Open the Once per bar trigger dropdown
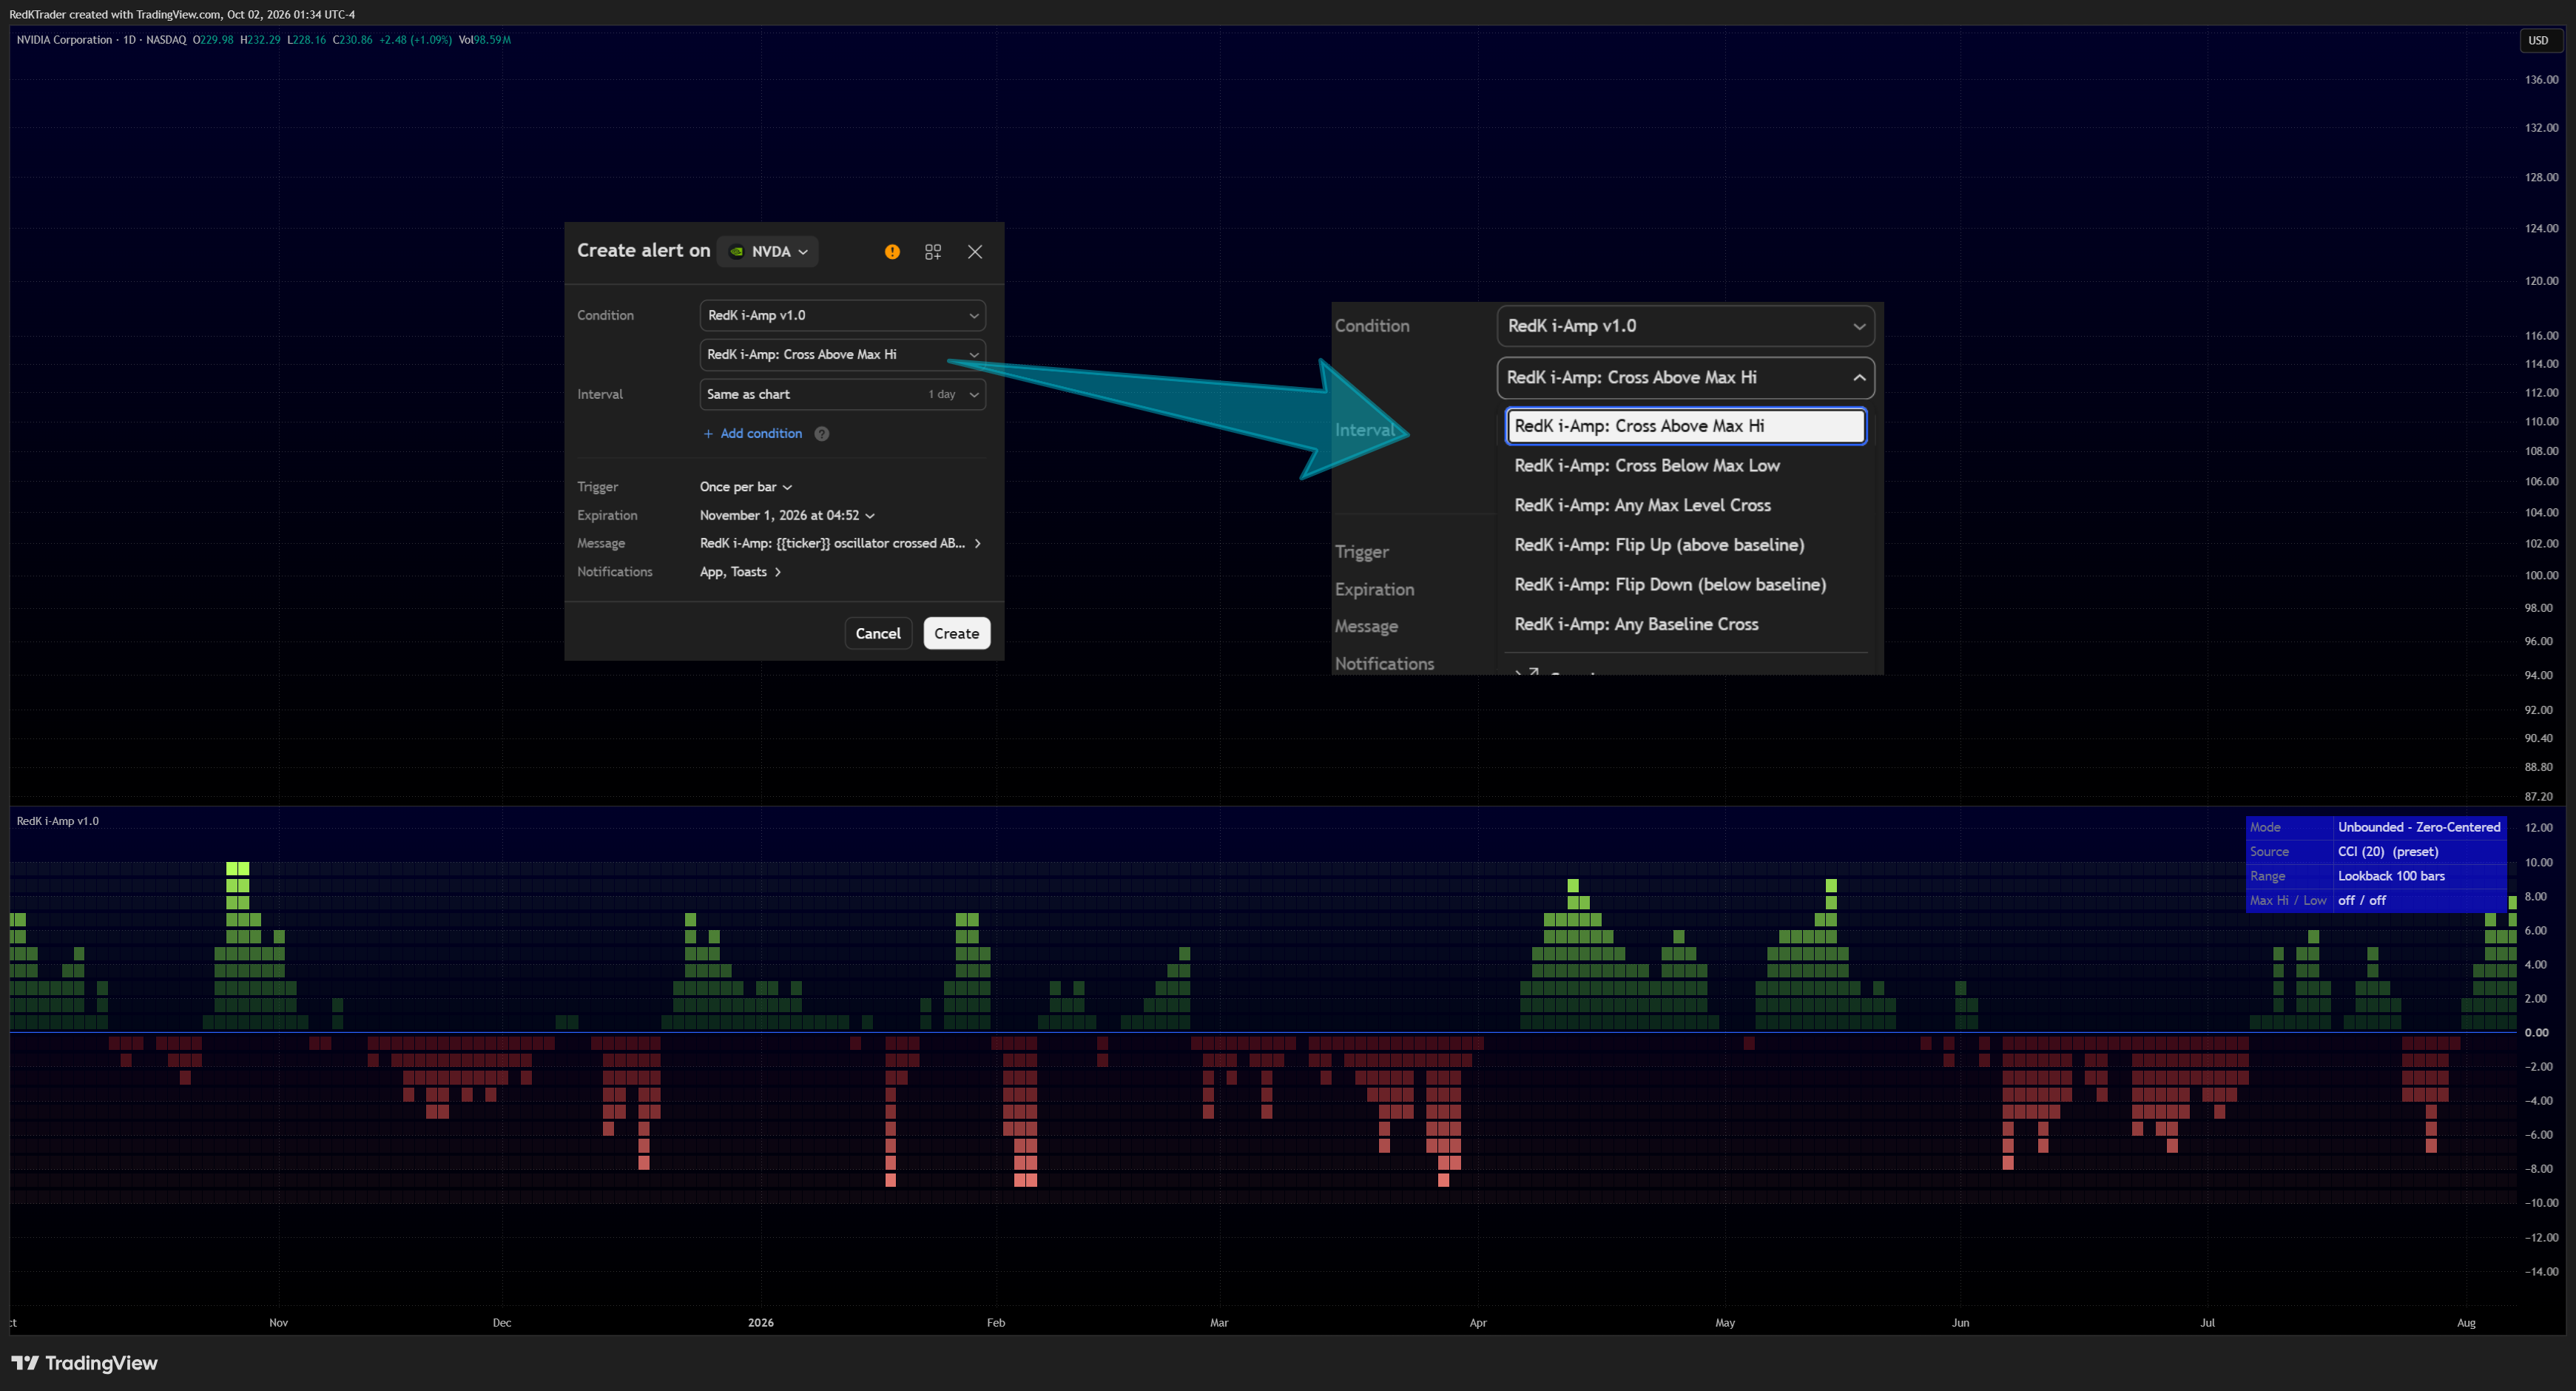The image size is (2576, 1391). tap(746, 487)
